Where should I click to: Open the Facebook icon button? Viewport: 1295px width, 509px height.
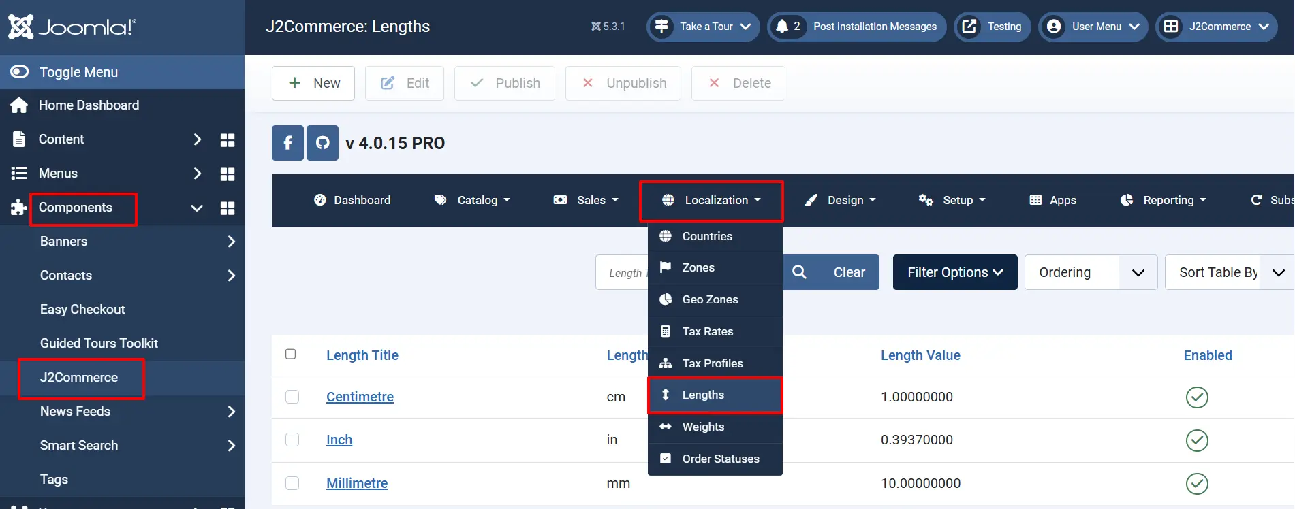[287, 143]
